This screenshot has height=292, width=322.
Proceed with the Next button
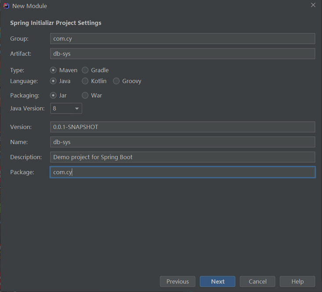[217, 281]
